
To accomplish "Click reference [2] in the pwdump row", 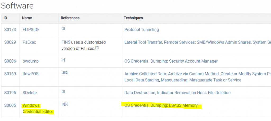I will (63, 60).
